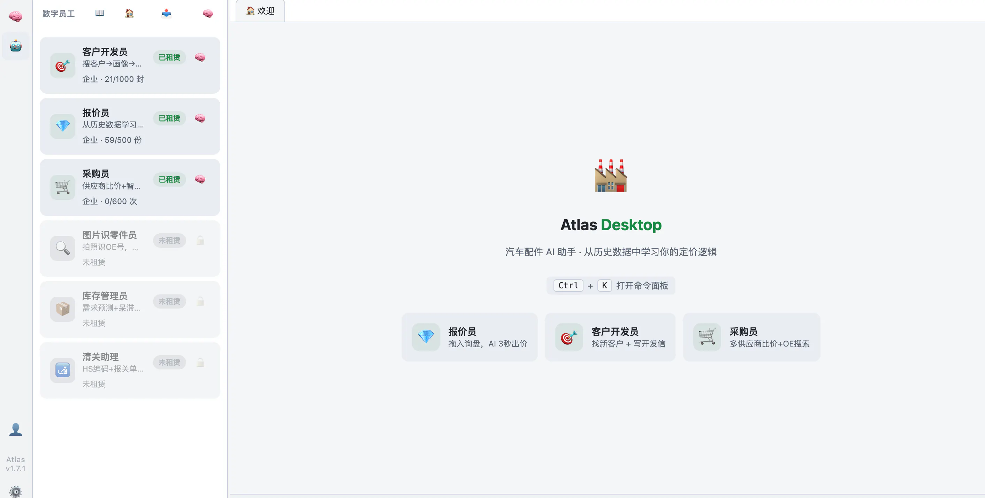Click the brain icon in the panel header
This screenshot has width=985, height=498.
(x=208, y=13)
